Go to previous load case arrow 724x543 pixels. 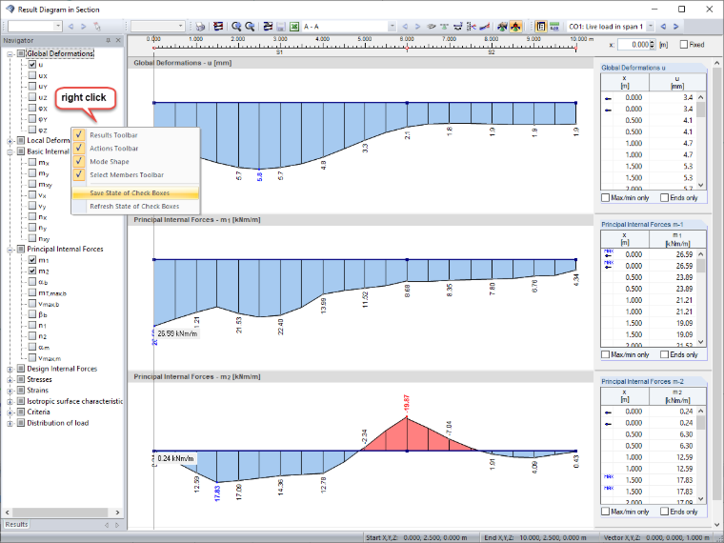pos(664,27)
